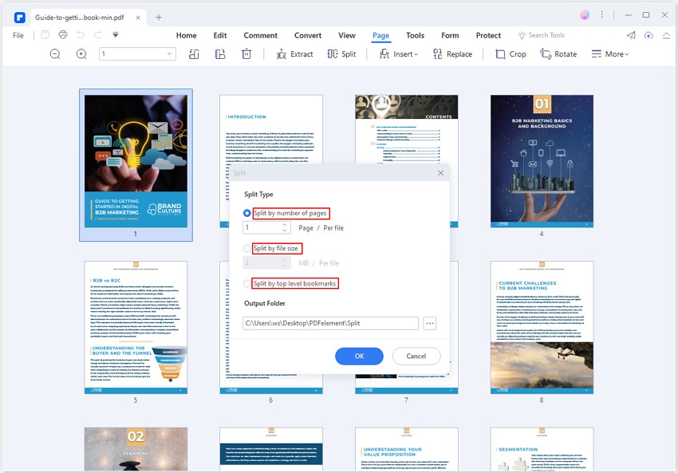This screenshot has width=678, height=473.
Task: Switch to the Protect tab
Action: pyautogui.click(x=488, y=35)
